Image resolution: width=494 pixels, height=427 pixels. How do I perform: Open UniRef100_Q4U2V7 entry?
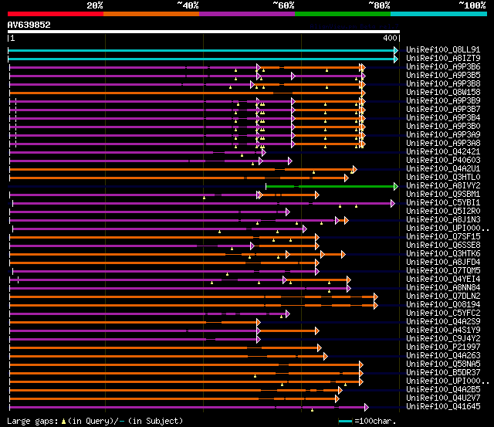tap(443, 398)
